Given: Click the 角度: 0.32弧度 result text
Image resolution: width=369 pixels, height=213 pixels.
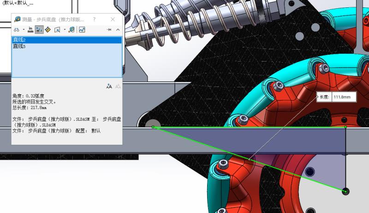Looking at the screenshot, I should pyautogui.click(x=28, y=96).
